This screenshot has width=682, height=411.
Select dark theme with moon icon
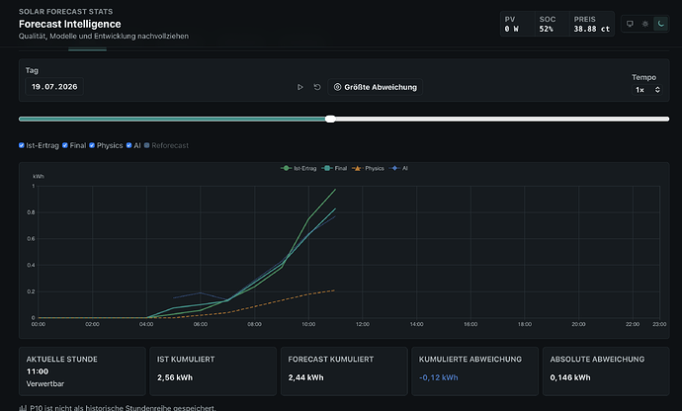(x=660, y=24)
